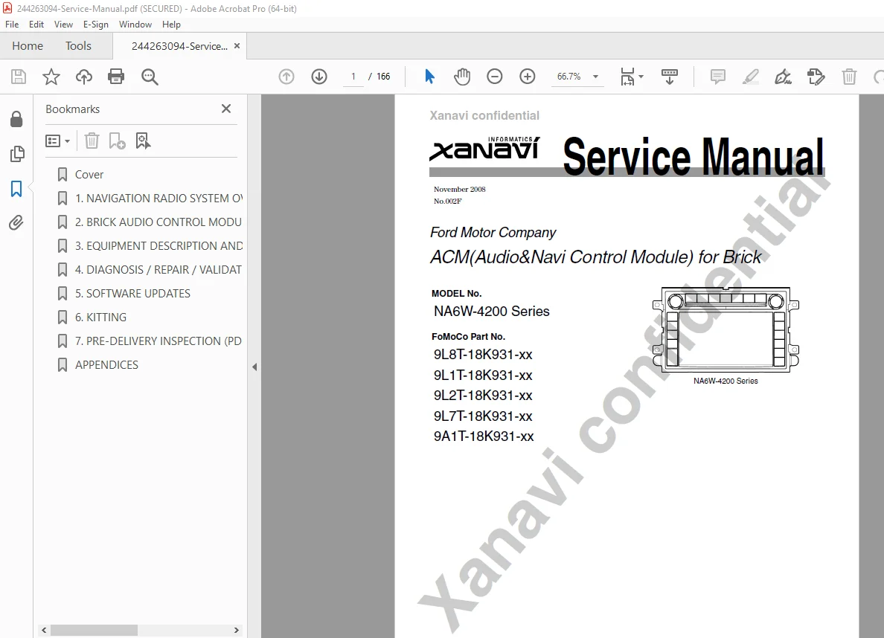
Task: Click the toolbar trash delete icon
Action: [x=849, y=77]
